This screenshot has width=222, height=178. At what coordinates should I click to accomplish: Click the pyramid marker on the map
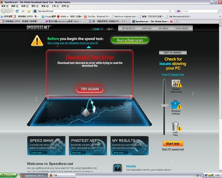pos(86,112)
